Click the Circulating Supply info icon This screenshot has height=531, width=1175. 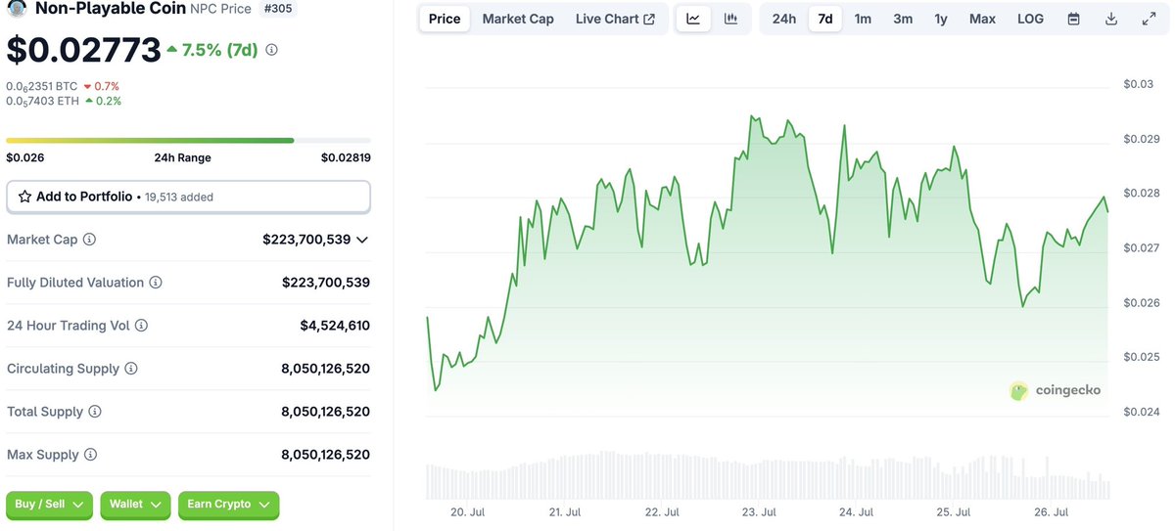point(131,369)
